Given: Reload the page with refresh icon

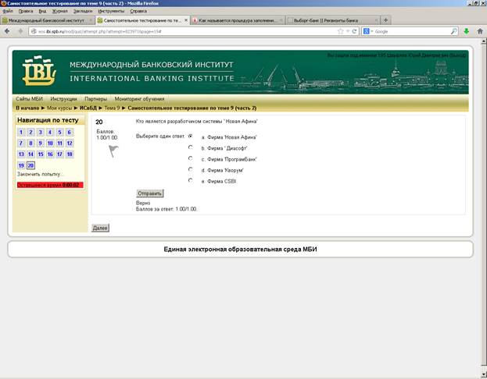Looking at the screenshot, I should pyautogui.click(x=354, y=31).
